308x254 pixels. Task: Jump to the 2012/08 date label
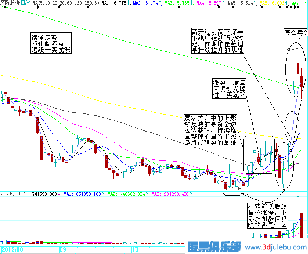(12, 249)
